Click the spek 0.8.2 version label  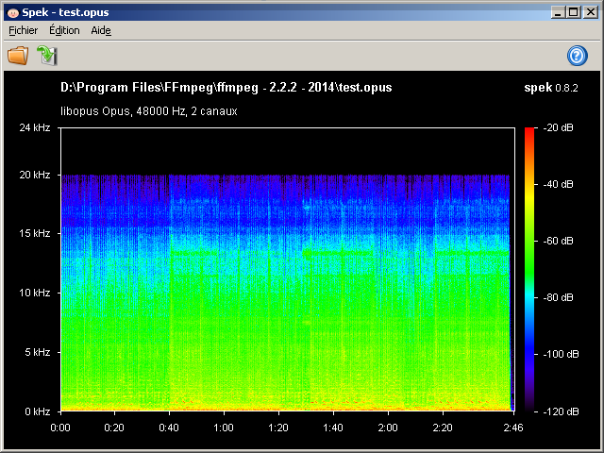[551, 88]
